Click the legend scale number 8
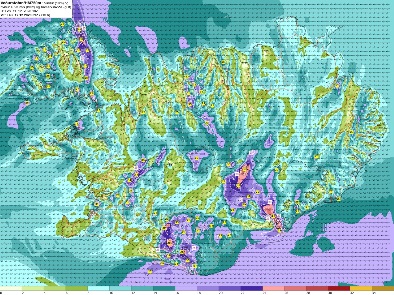394x295 pixels. (x=89, y=293)
